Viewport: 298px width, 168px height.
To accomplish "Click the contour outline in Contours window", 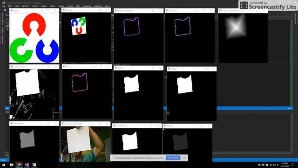I will pos(183,26).
